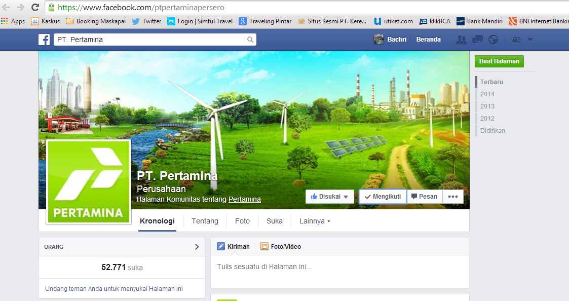Jump to Didirikan in timeline

[492, 130]
